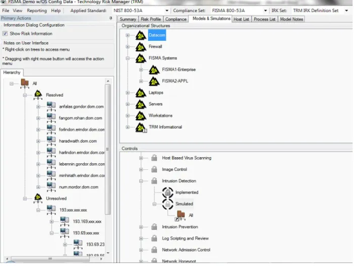This screenshot has height=266, width=354.
Task: Click the Resolved group icon
Action: (38, 95)
